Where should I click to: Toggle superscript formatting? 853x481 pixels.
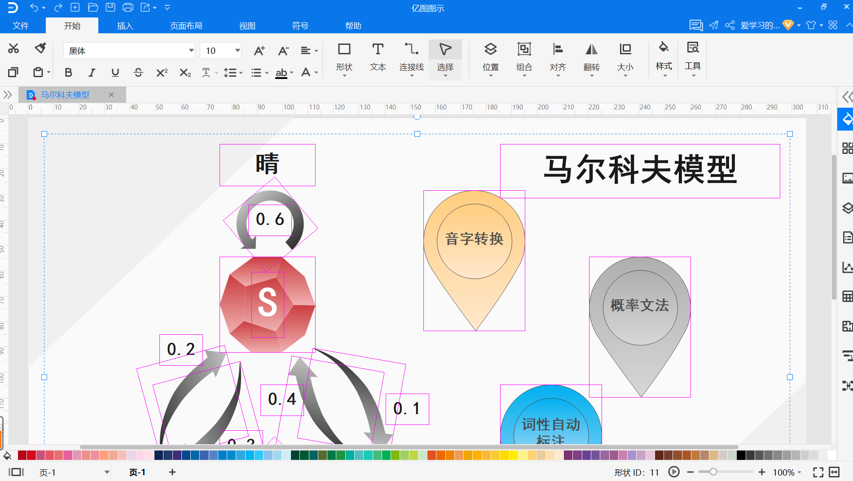click(162, 72)
